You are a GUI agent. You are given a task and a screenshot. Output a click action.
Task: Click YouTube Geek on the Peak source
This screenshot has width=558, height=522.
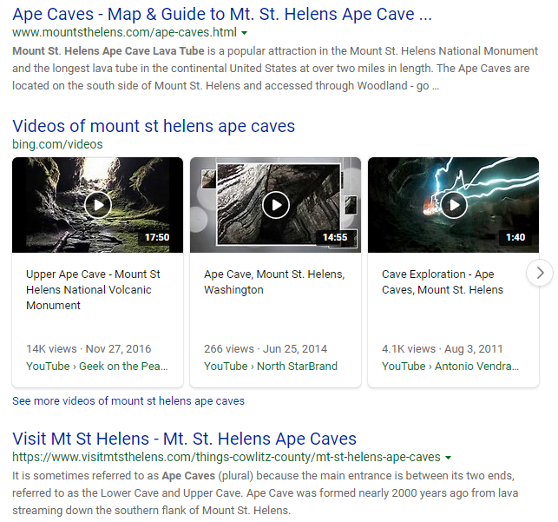[97, 366]
